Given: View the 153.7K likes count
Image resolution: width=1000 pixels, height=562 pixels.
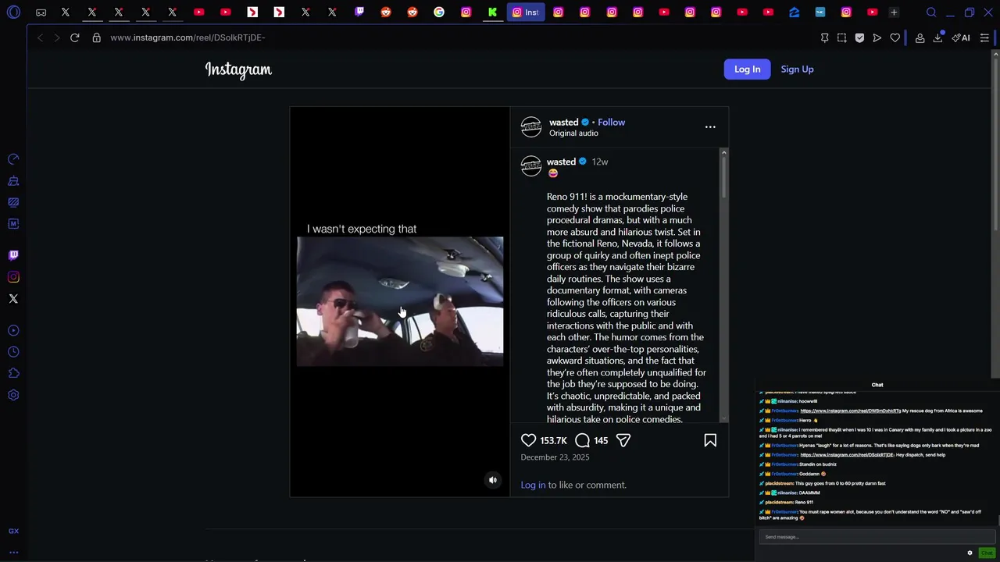Looking at the screenshot, I should [x=553, y=441].
